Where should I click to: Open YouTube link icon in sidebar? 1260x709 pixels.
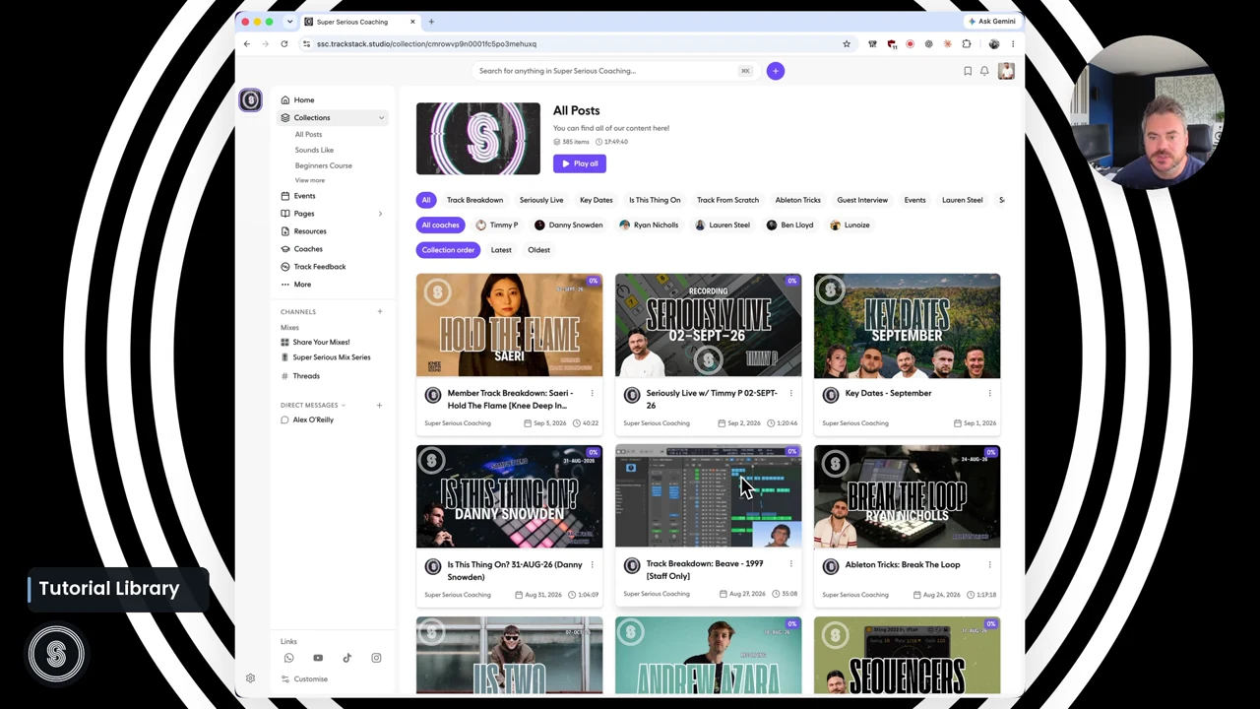point(318,658)
